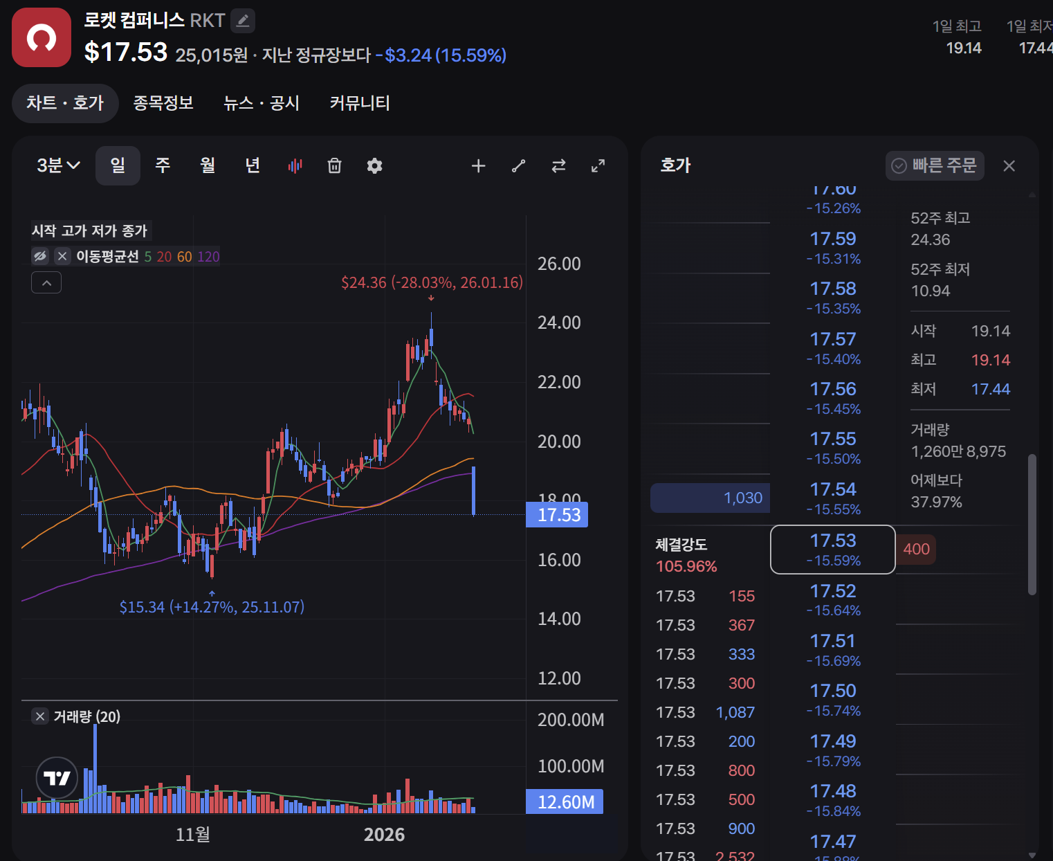This screenshot has height=861, width=1053.
Task: Select the 일 daily chart period
Action: click(x=118, y=165)
